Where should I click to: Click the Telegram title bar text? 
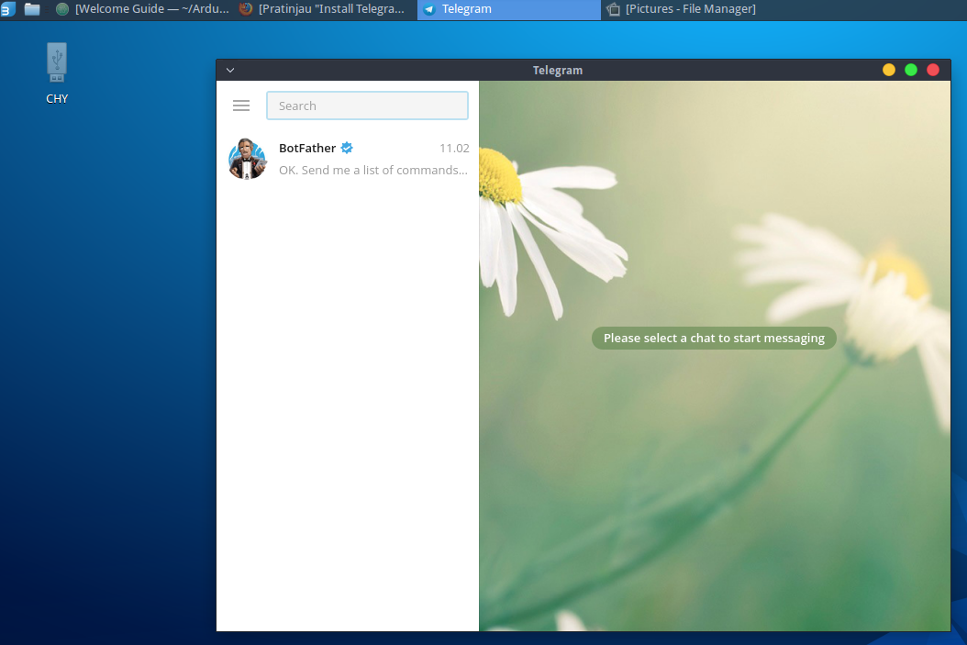pyautogui.click(x=558, y=71)
